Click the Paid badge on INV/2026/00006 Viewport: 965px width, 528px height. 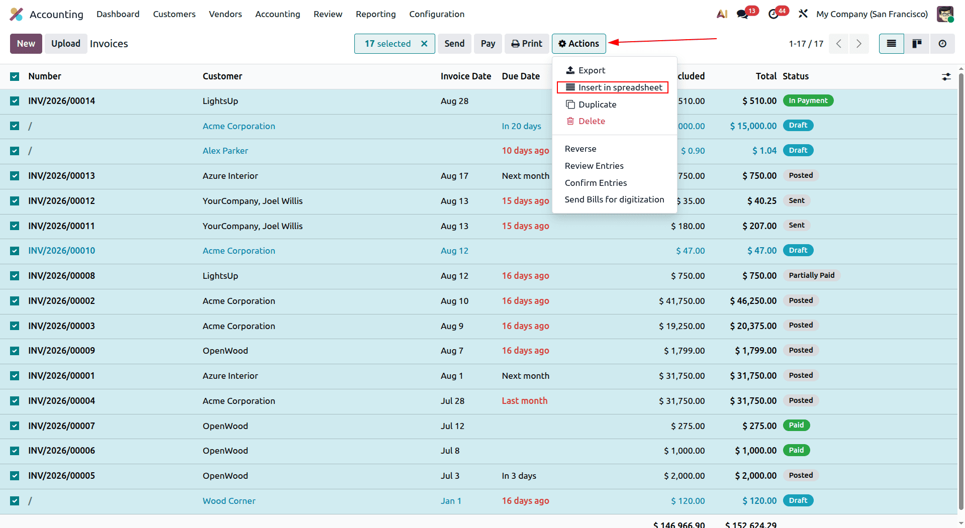point(796,450)
